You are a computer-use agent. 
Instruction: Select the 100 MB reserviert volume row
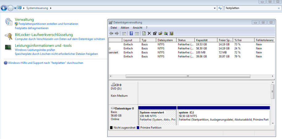pos(191,52)
